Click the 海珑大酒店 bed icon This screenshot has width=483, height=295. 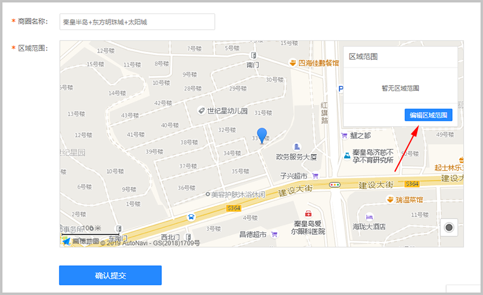click(x=369, y=217)
